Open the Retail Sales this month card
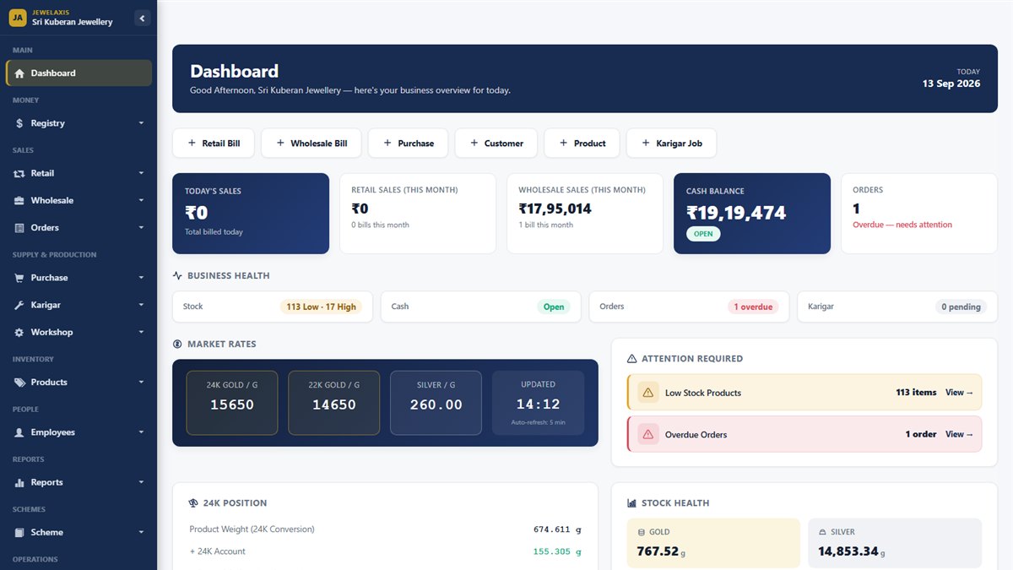The width and height of the screenshot is (1013, 570). tap(418, 214)
